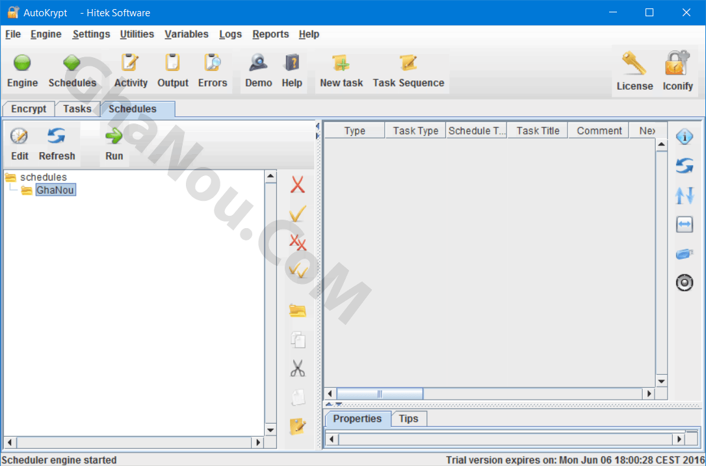Click the Schedule T... column header
The image size is (706, 466).
tap(477, 131)
